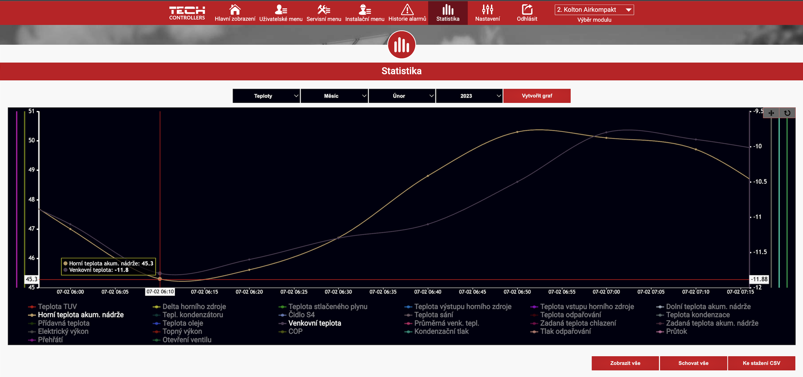Expand the Kolton Airkompakt module selector
The width and height of the screenshot is (803, 377).
594,10
